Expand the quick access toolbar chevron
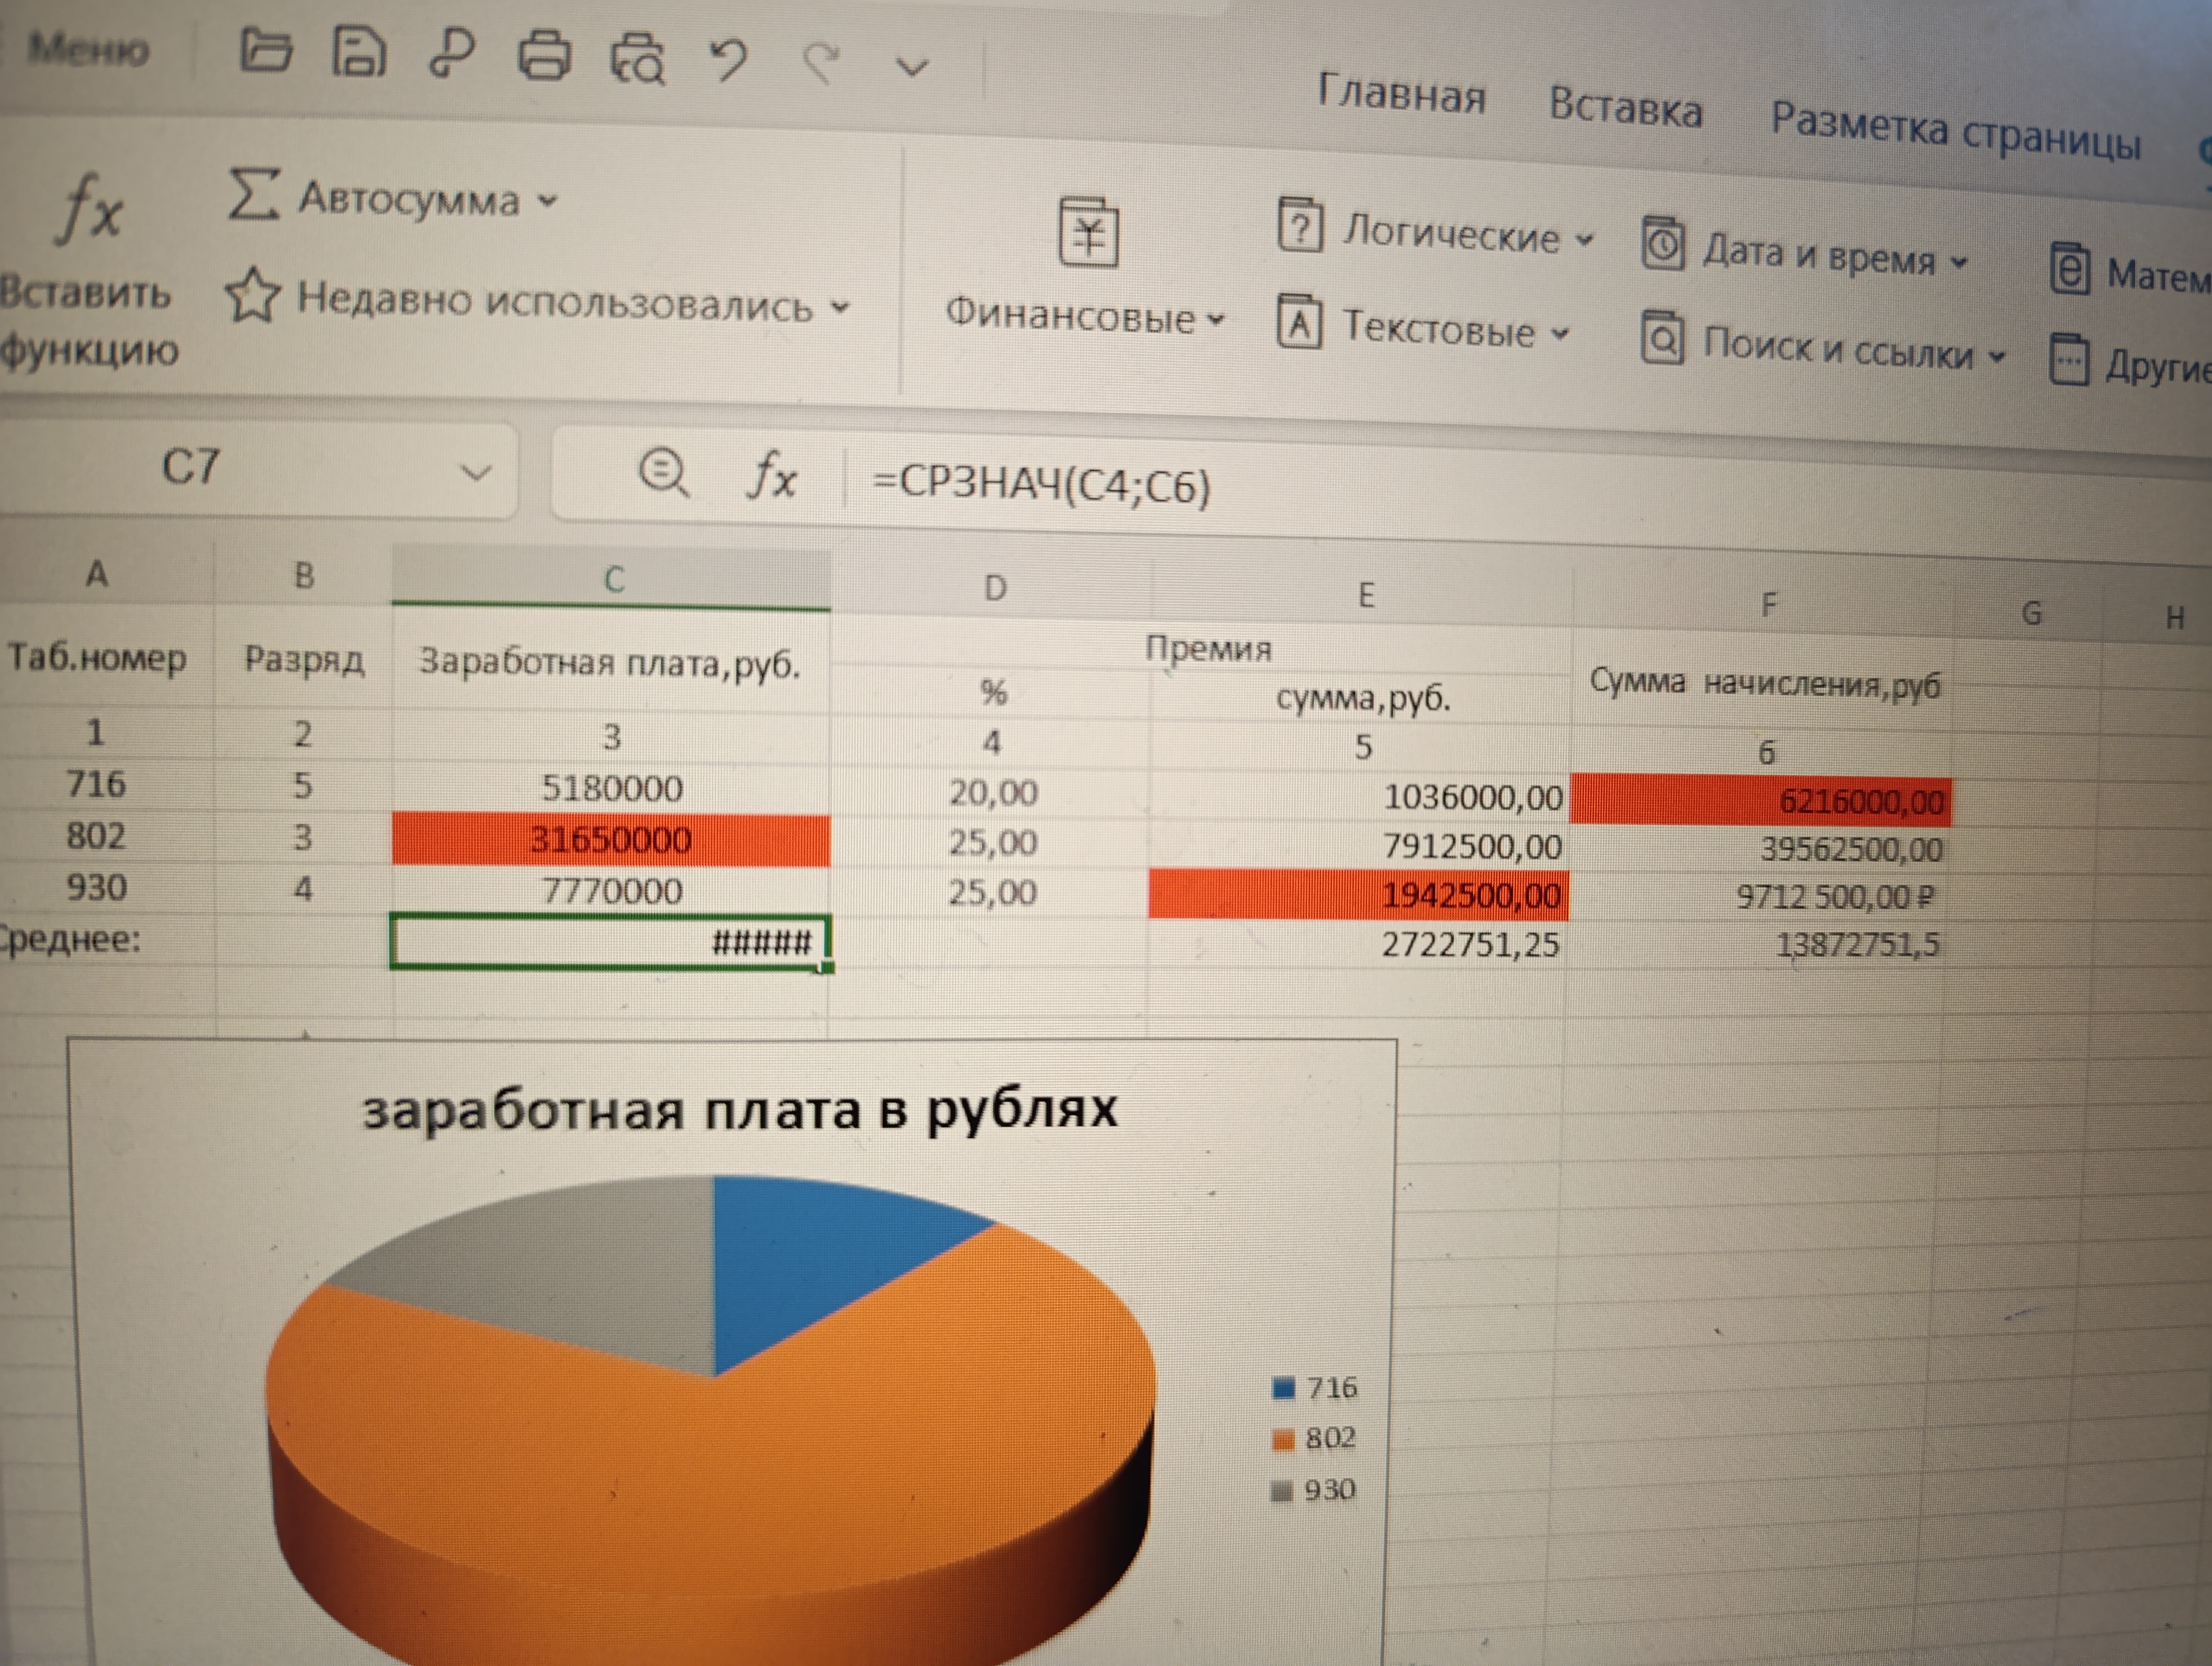Viewport: 2212px width, 1666px height. (912, 68)
